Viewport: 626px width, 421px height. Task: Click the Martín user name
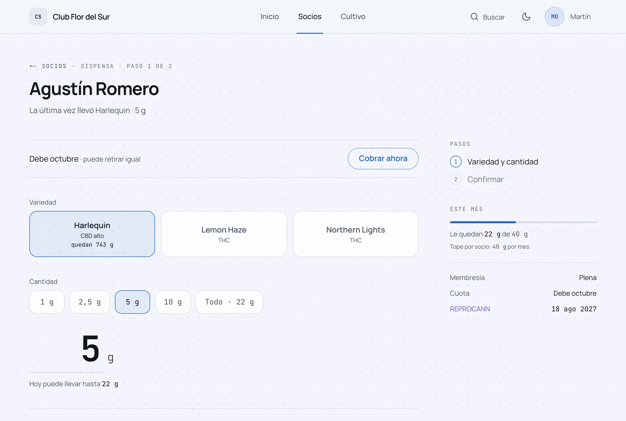pyautogui.click(x=580, y=17)
